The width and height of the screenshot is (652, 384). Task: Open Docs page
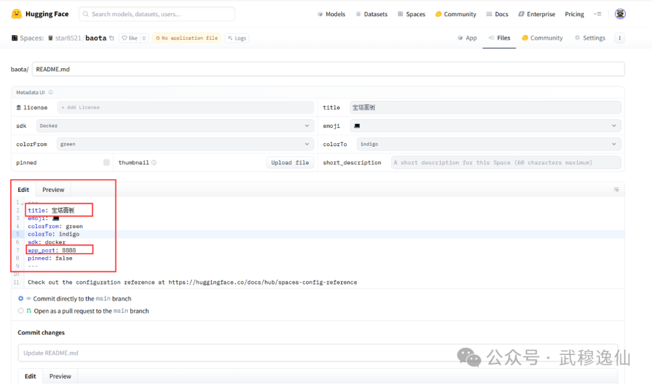(497, 14)
